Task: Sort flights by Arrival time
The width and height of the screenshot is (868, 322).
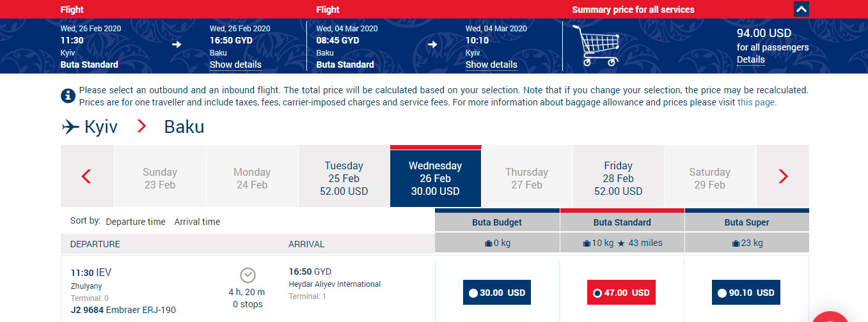Action: pyautogui.click(x=197, y=222)
